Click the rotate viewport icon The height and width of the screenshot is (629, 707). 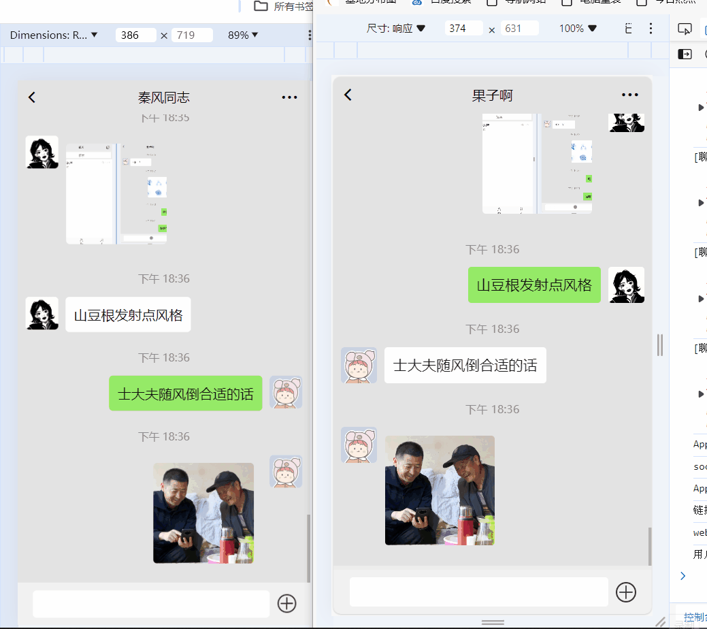627,28
